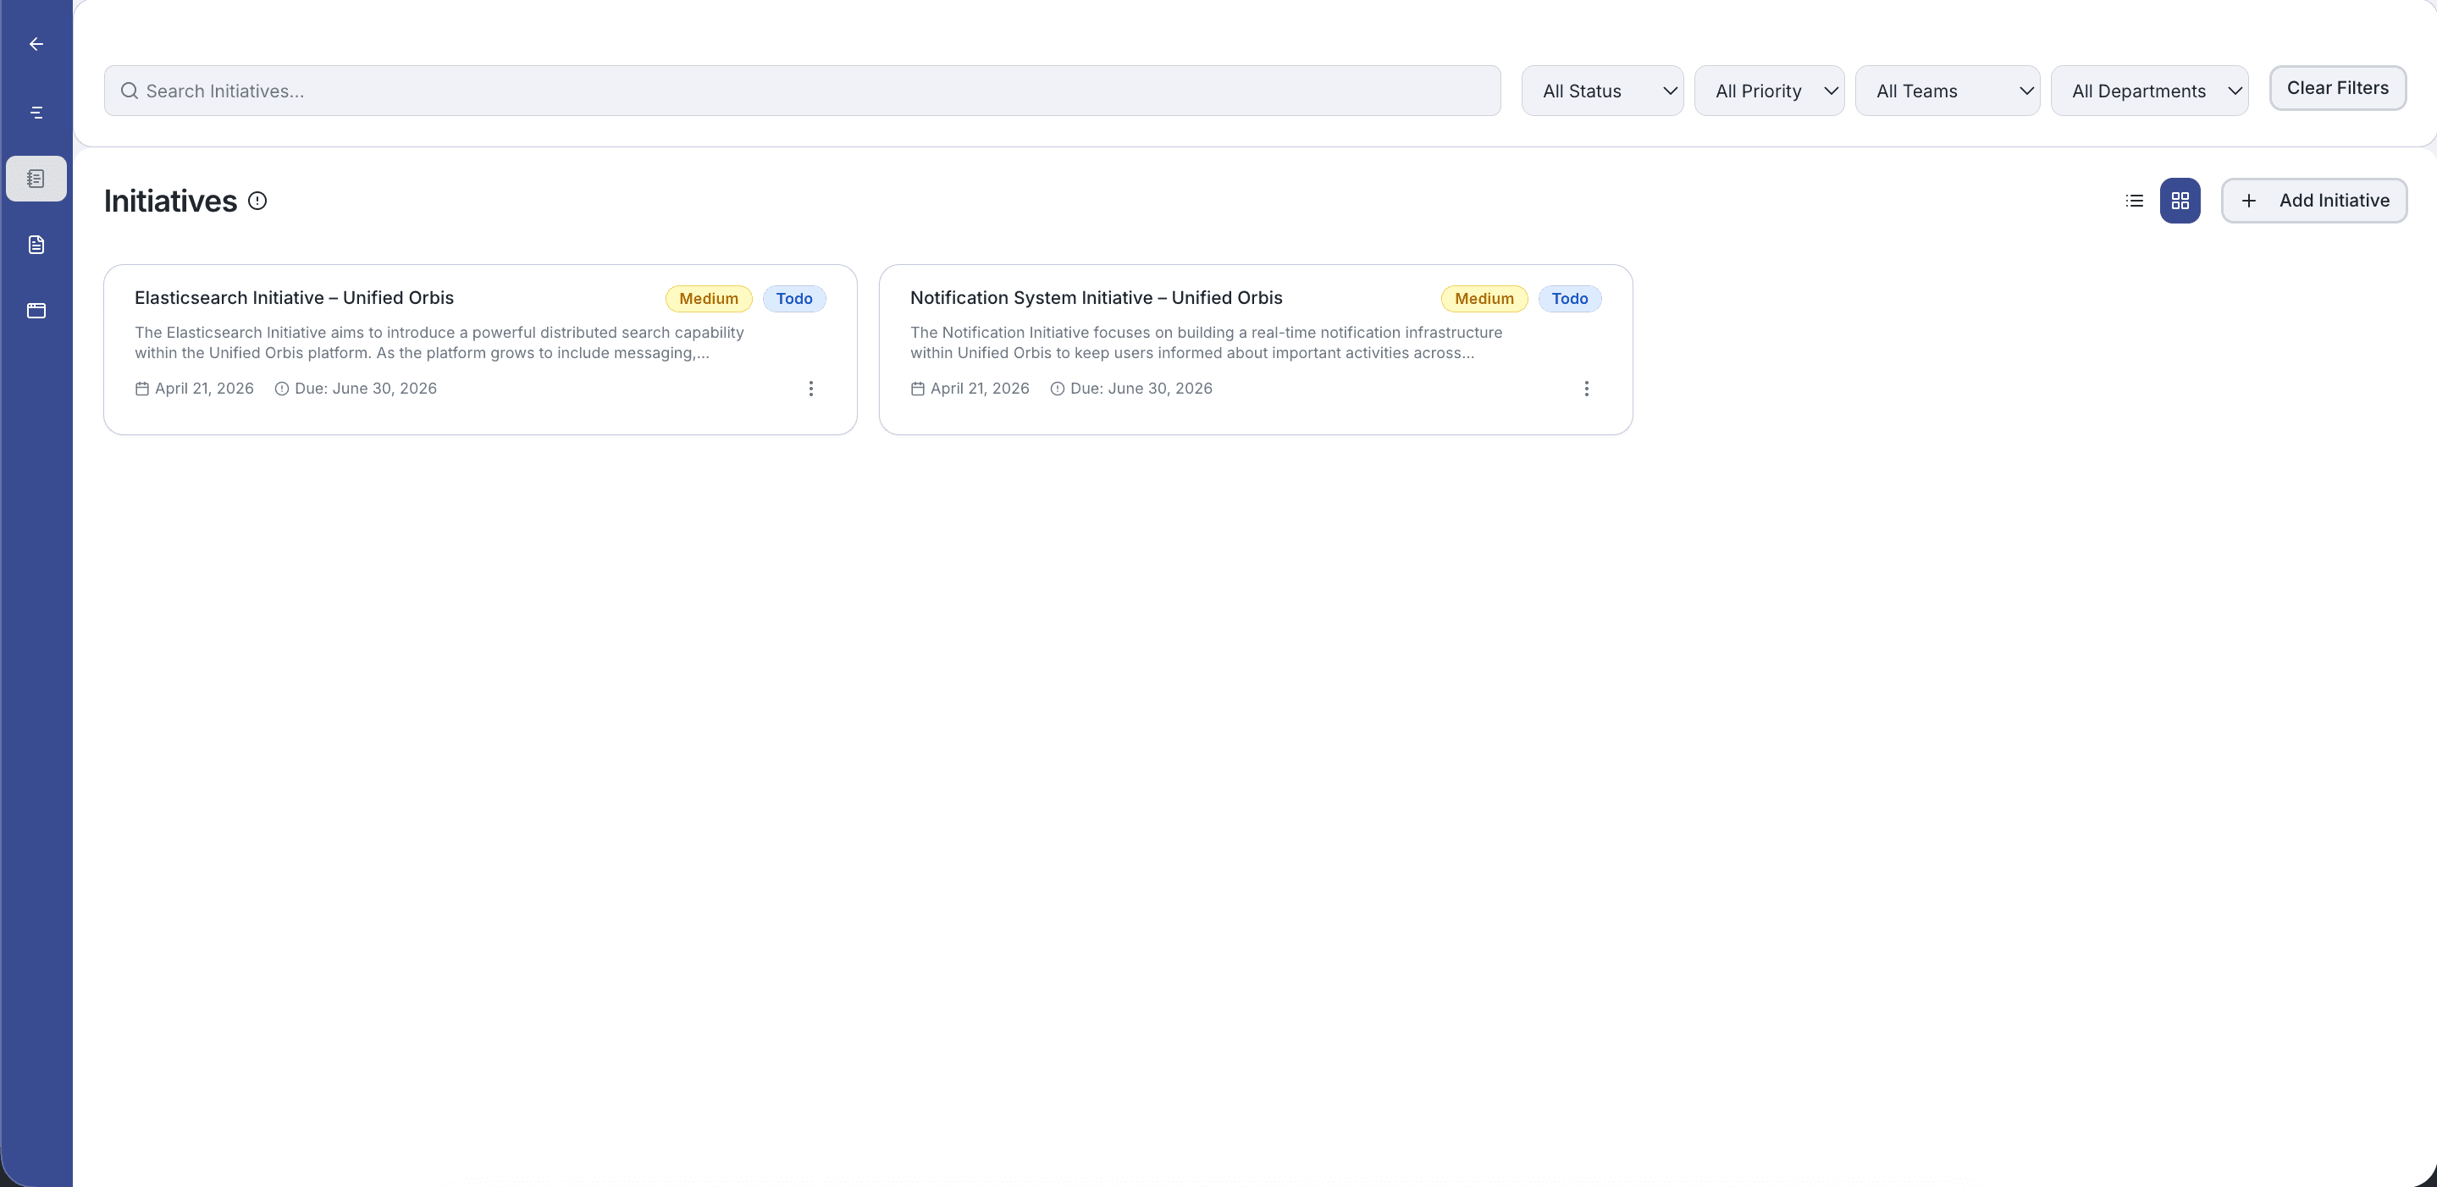Expand the All Teams filter
The width and height of the screenshot is (2437, 1187).
coord(1947,91)
